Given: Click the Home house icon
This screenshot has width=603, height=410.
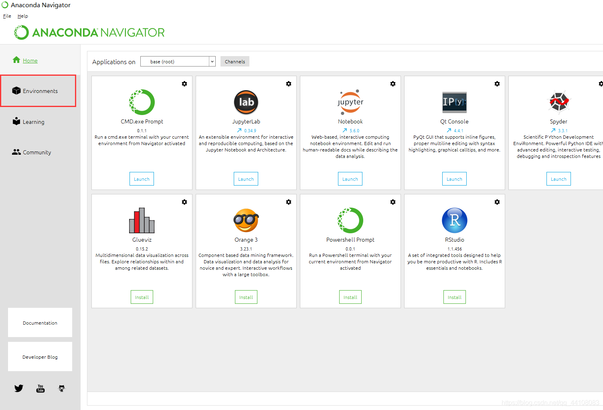Looking at the screenshot, I should [x=16, y=60].
